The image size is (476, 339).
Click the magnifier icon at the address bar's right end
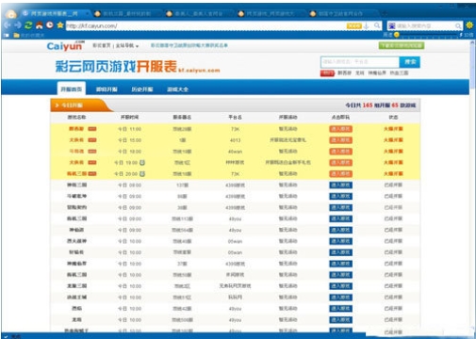tap(377, 25)
